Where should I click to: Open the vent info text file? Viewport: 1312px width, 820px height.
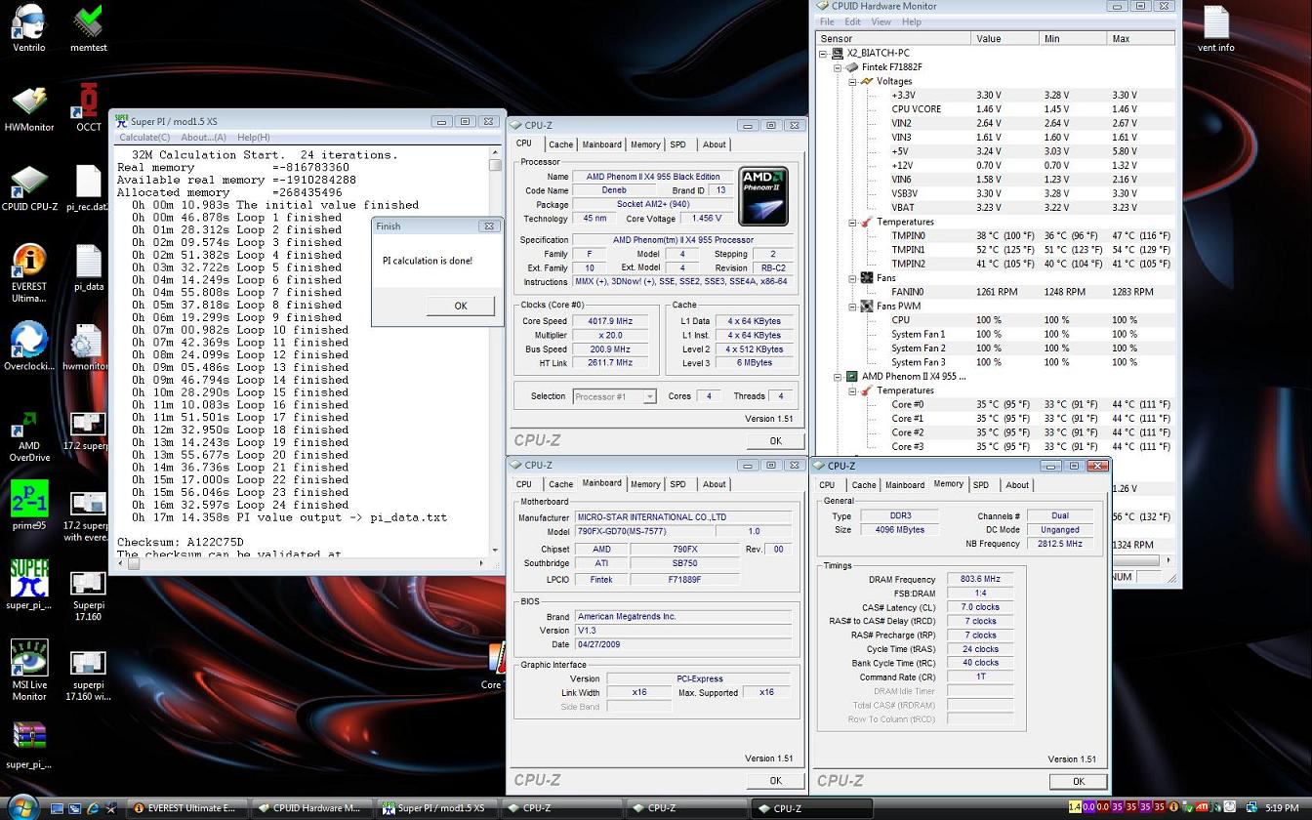(x=1216, y=28)
